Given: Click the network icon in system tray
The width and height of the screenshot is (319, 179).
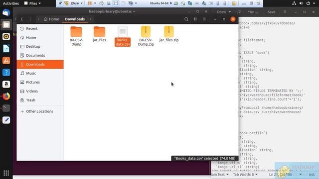Looking at the screenshot, I should [294, 3].
